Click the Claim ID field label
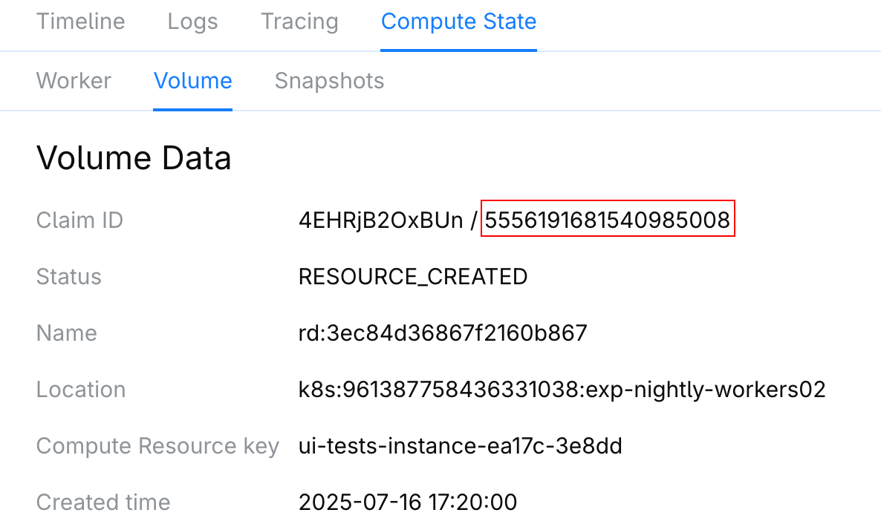This screenshot has width=881, height=530. click(79, 220)
